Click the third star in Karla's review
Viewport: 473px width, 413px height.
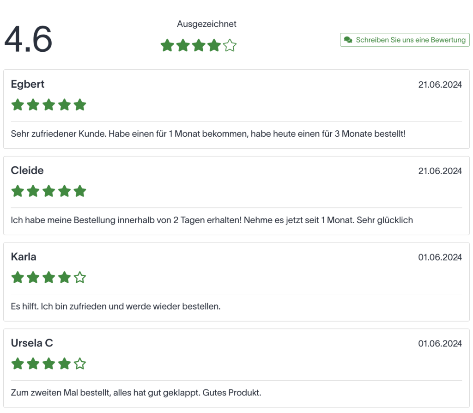click(x=49, y=278)
